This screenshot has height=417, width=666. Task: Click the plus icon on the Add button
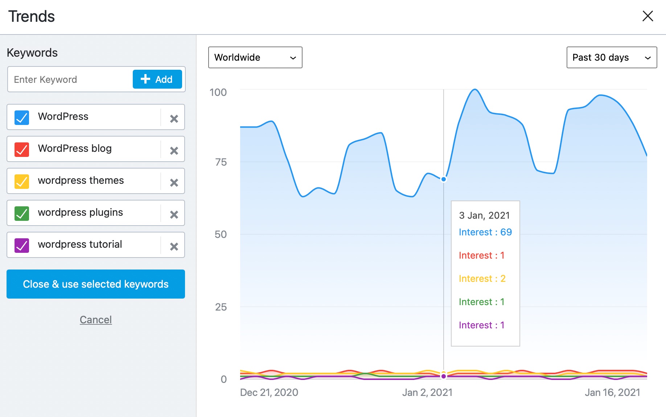pos(145,79)
